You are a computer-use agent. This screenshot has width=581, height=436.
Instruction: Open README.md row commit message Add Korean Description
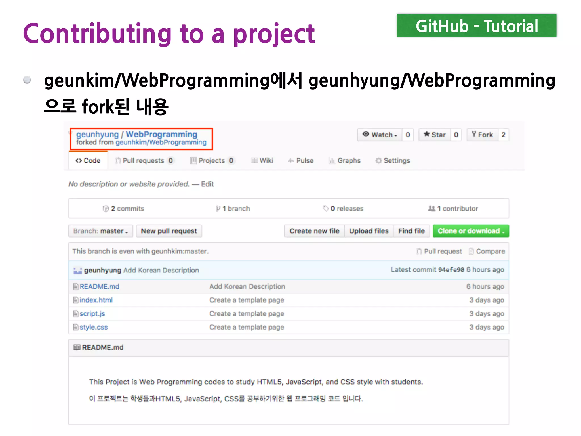tap(247, 287)
